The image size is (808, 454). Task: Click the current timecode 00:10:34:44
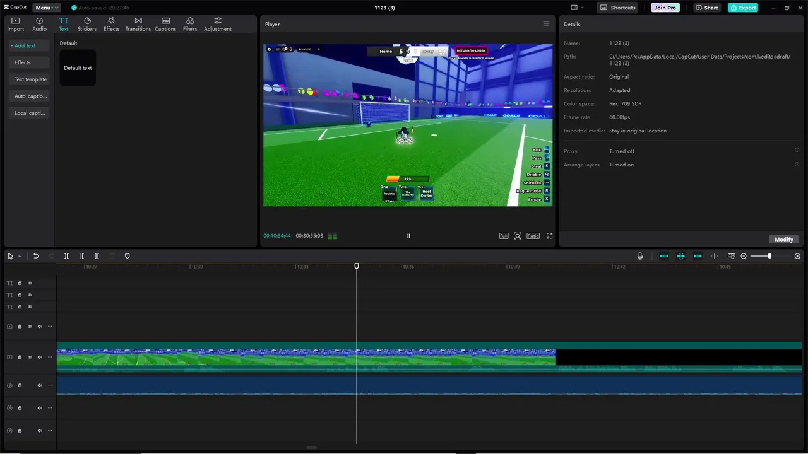click(277, 236)
